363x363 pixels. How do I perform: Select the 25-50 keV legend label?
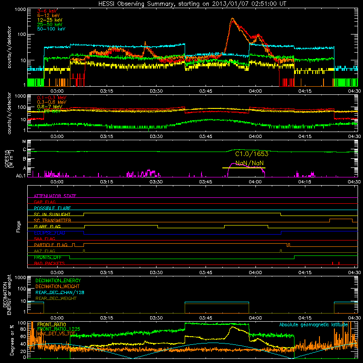[x=50, y=25]
